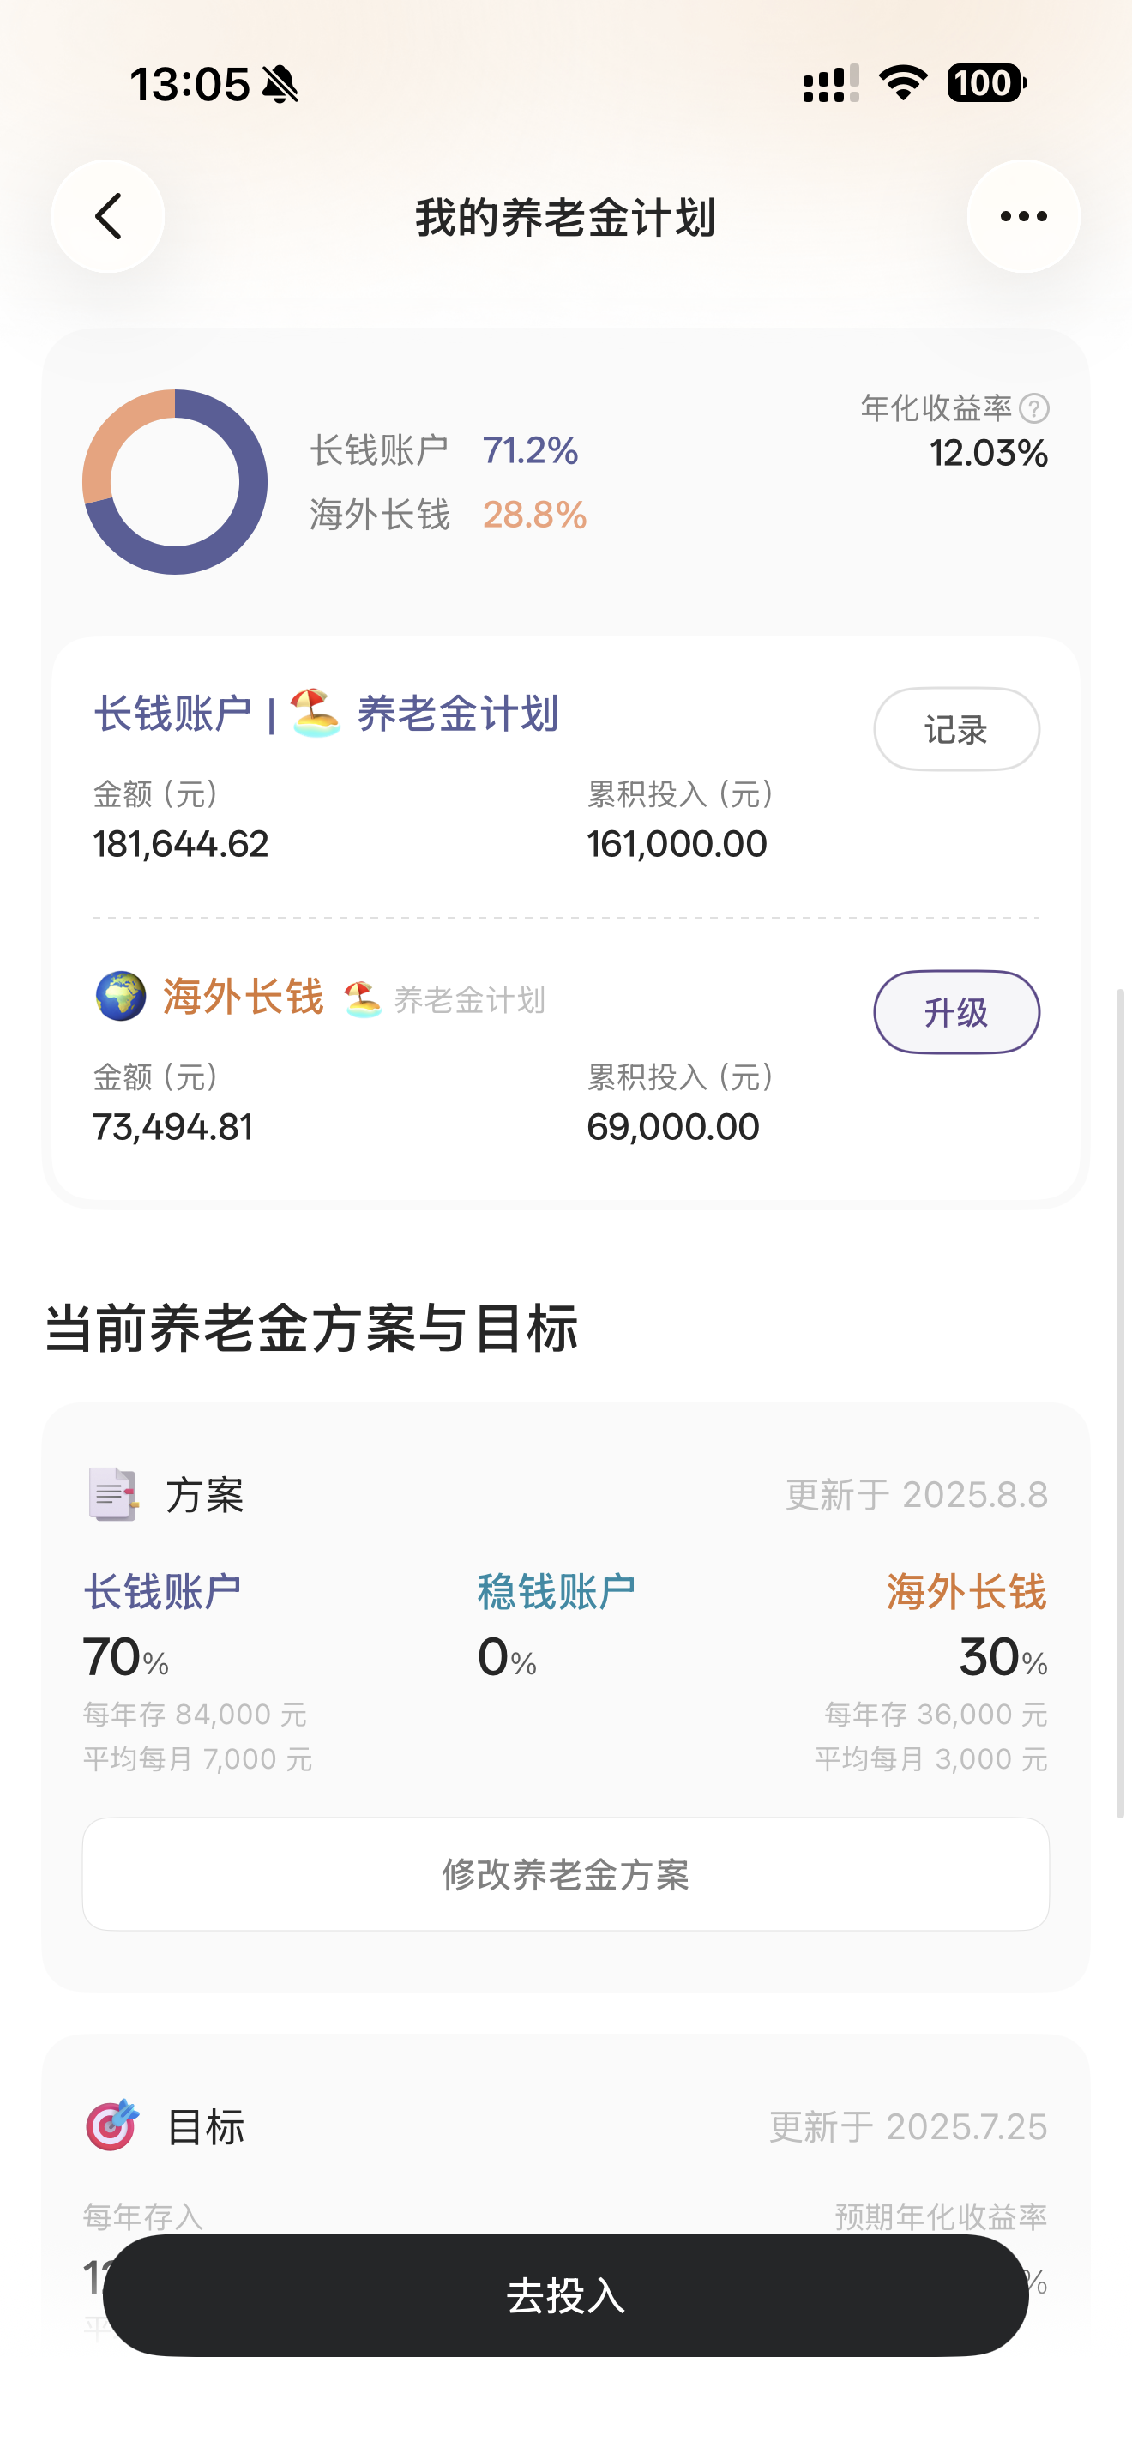Tap the donut allocation chart

coord(175,482)
